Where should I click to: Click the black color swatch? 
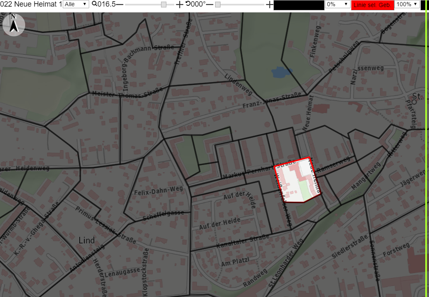coord(299,5)
